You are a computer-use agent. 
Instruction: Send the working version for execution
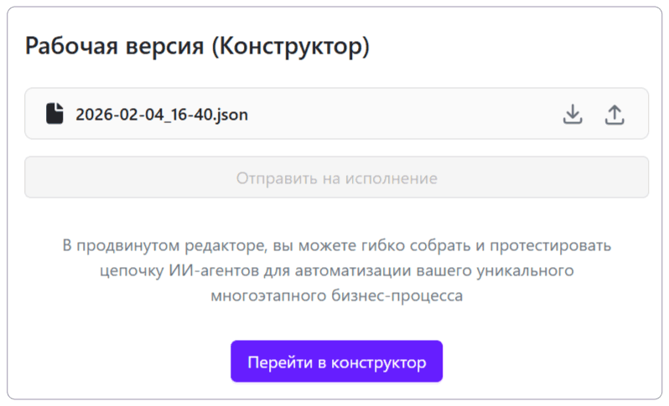click(x=336, y=178)
